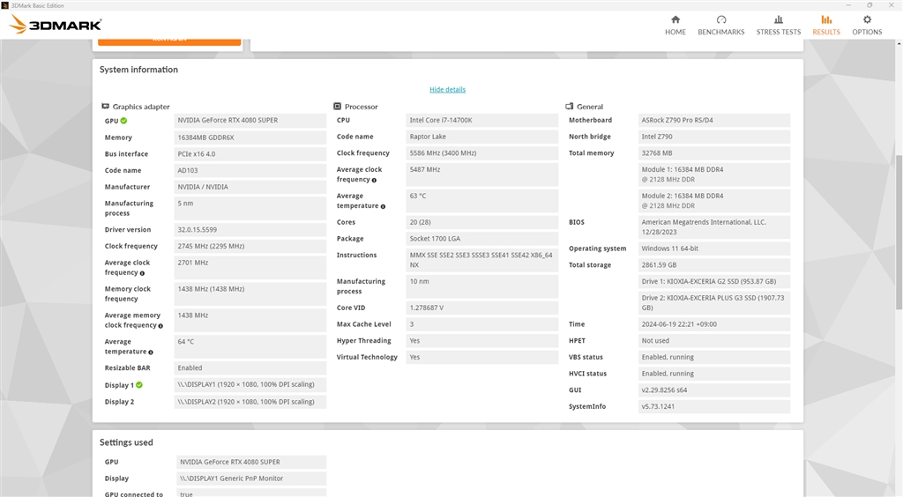Click the General section icon
This screenshot has width=903, height=497.
tap(570, 107)
